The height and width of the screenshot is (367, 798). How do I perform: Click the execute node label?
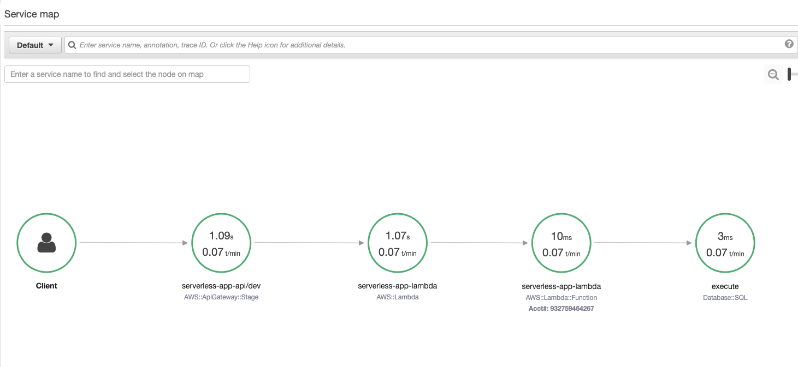pos(725,286)
